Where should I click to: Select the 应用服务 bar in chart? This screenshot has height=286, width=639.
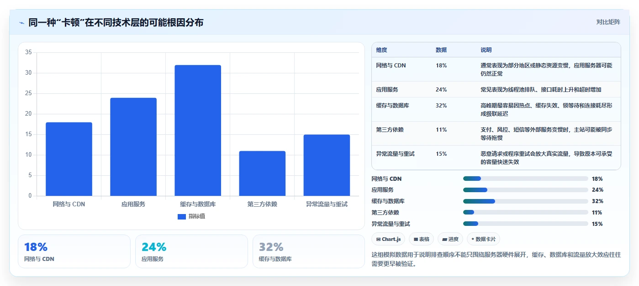coord(133,147)
